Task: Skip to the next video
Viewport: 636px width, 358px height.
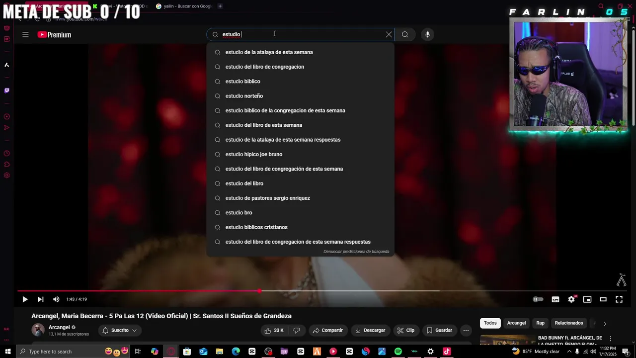Action: 41,299
